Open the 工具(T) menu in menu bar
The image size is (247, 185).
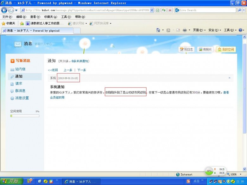[x=66, y=17]
